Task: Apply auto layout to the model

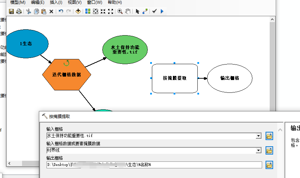Action: point(88,11)
